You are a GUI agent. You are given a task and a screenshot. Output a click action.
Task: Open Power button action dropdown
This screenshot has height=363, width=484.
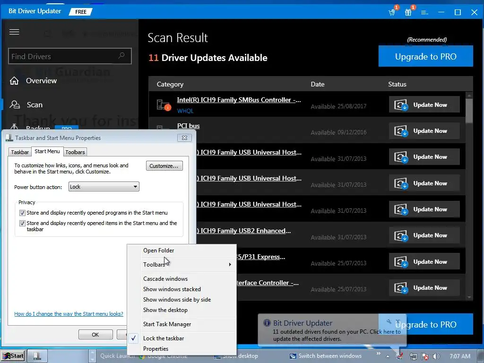(104, 186)
